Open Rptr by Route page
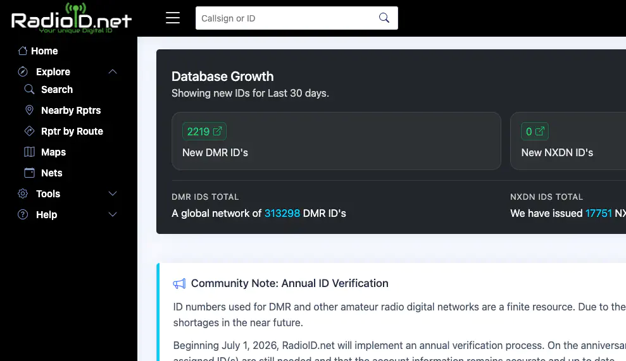The width and height of the screenshot is (626, 361). coord(72,131)
